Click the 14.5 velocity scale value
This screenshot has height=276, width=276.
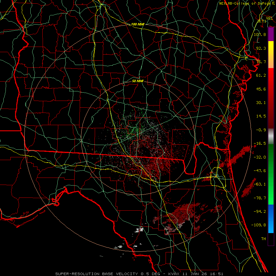point(261,116)
